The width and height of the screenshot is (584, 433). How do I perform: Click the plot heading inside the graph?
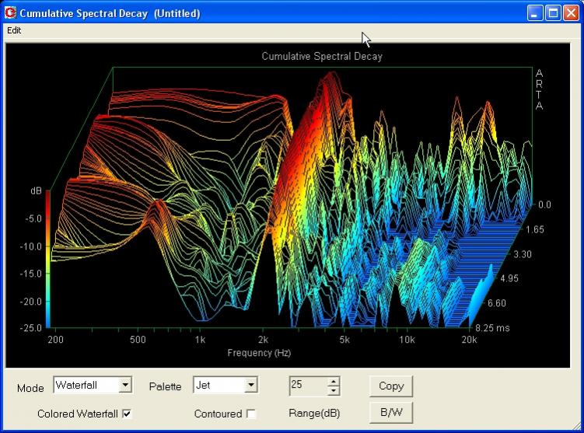click(321, 56)
